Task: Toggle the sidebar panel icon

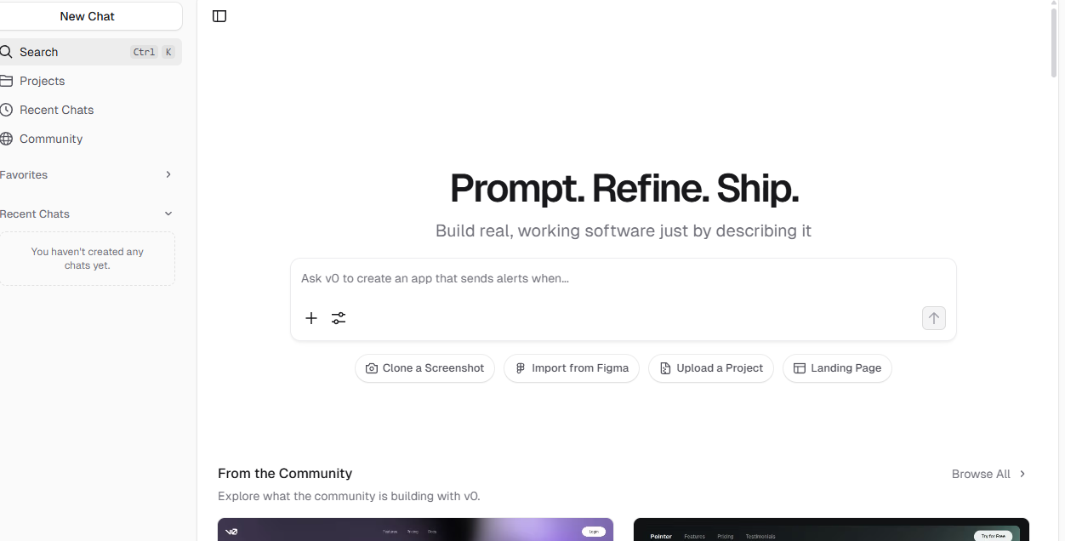Action: [219, 16]
